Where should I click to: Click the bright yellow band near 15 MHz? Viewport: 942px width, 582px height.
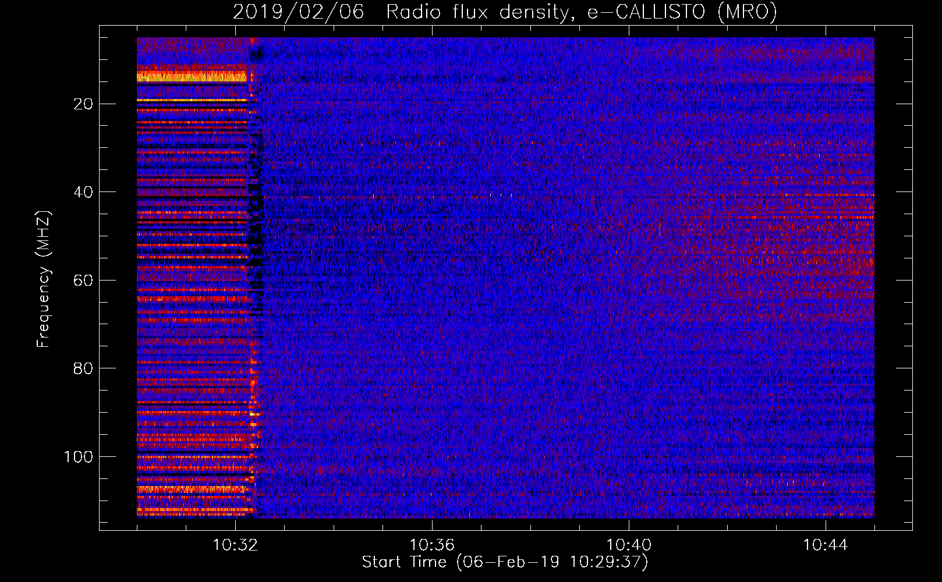pos(192,77)
